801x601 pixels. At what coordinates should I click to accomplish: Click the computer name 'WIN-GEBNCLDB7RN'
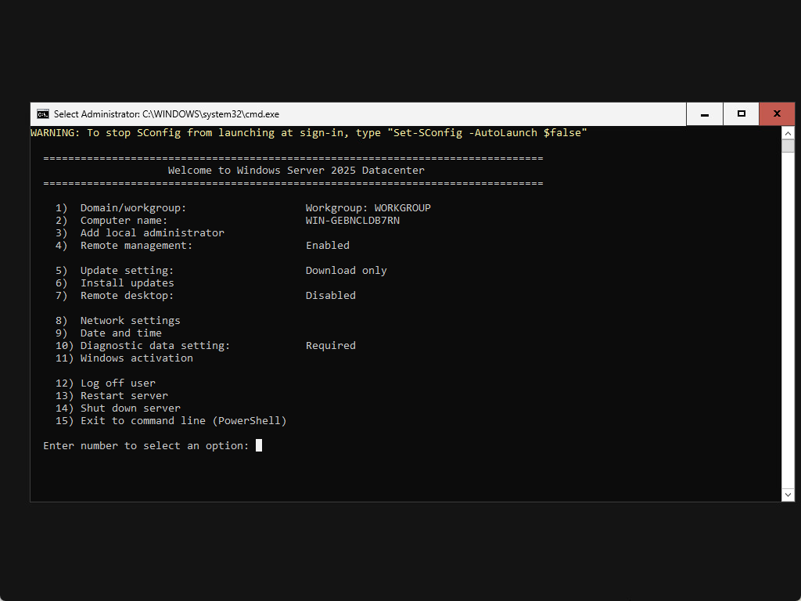[353, 220]
